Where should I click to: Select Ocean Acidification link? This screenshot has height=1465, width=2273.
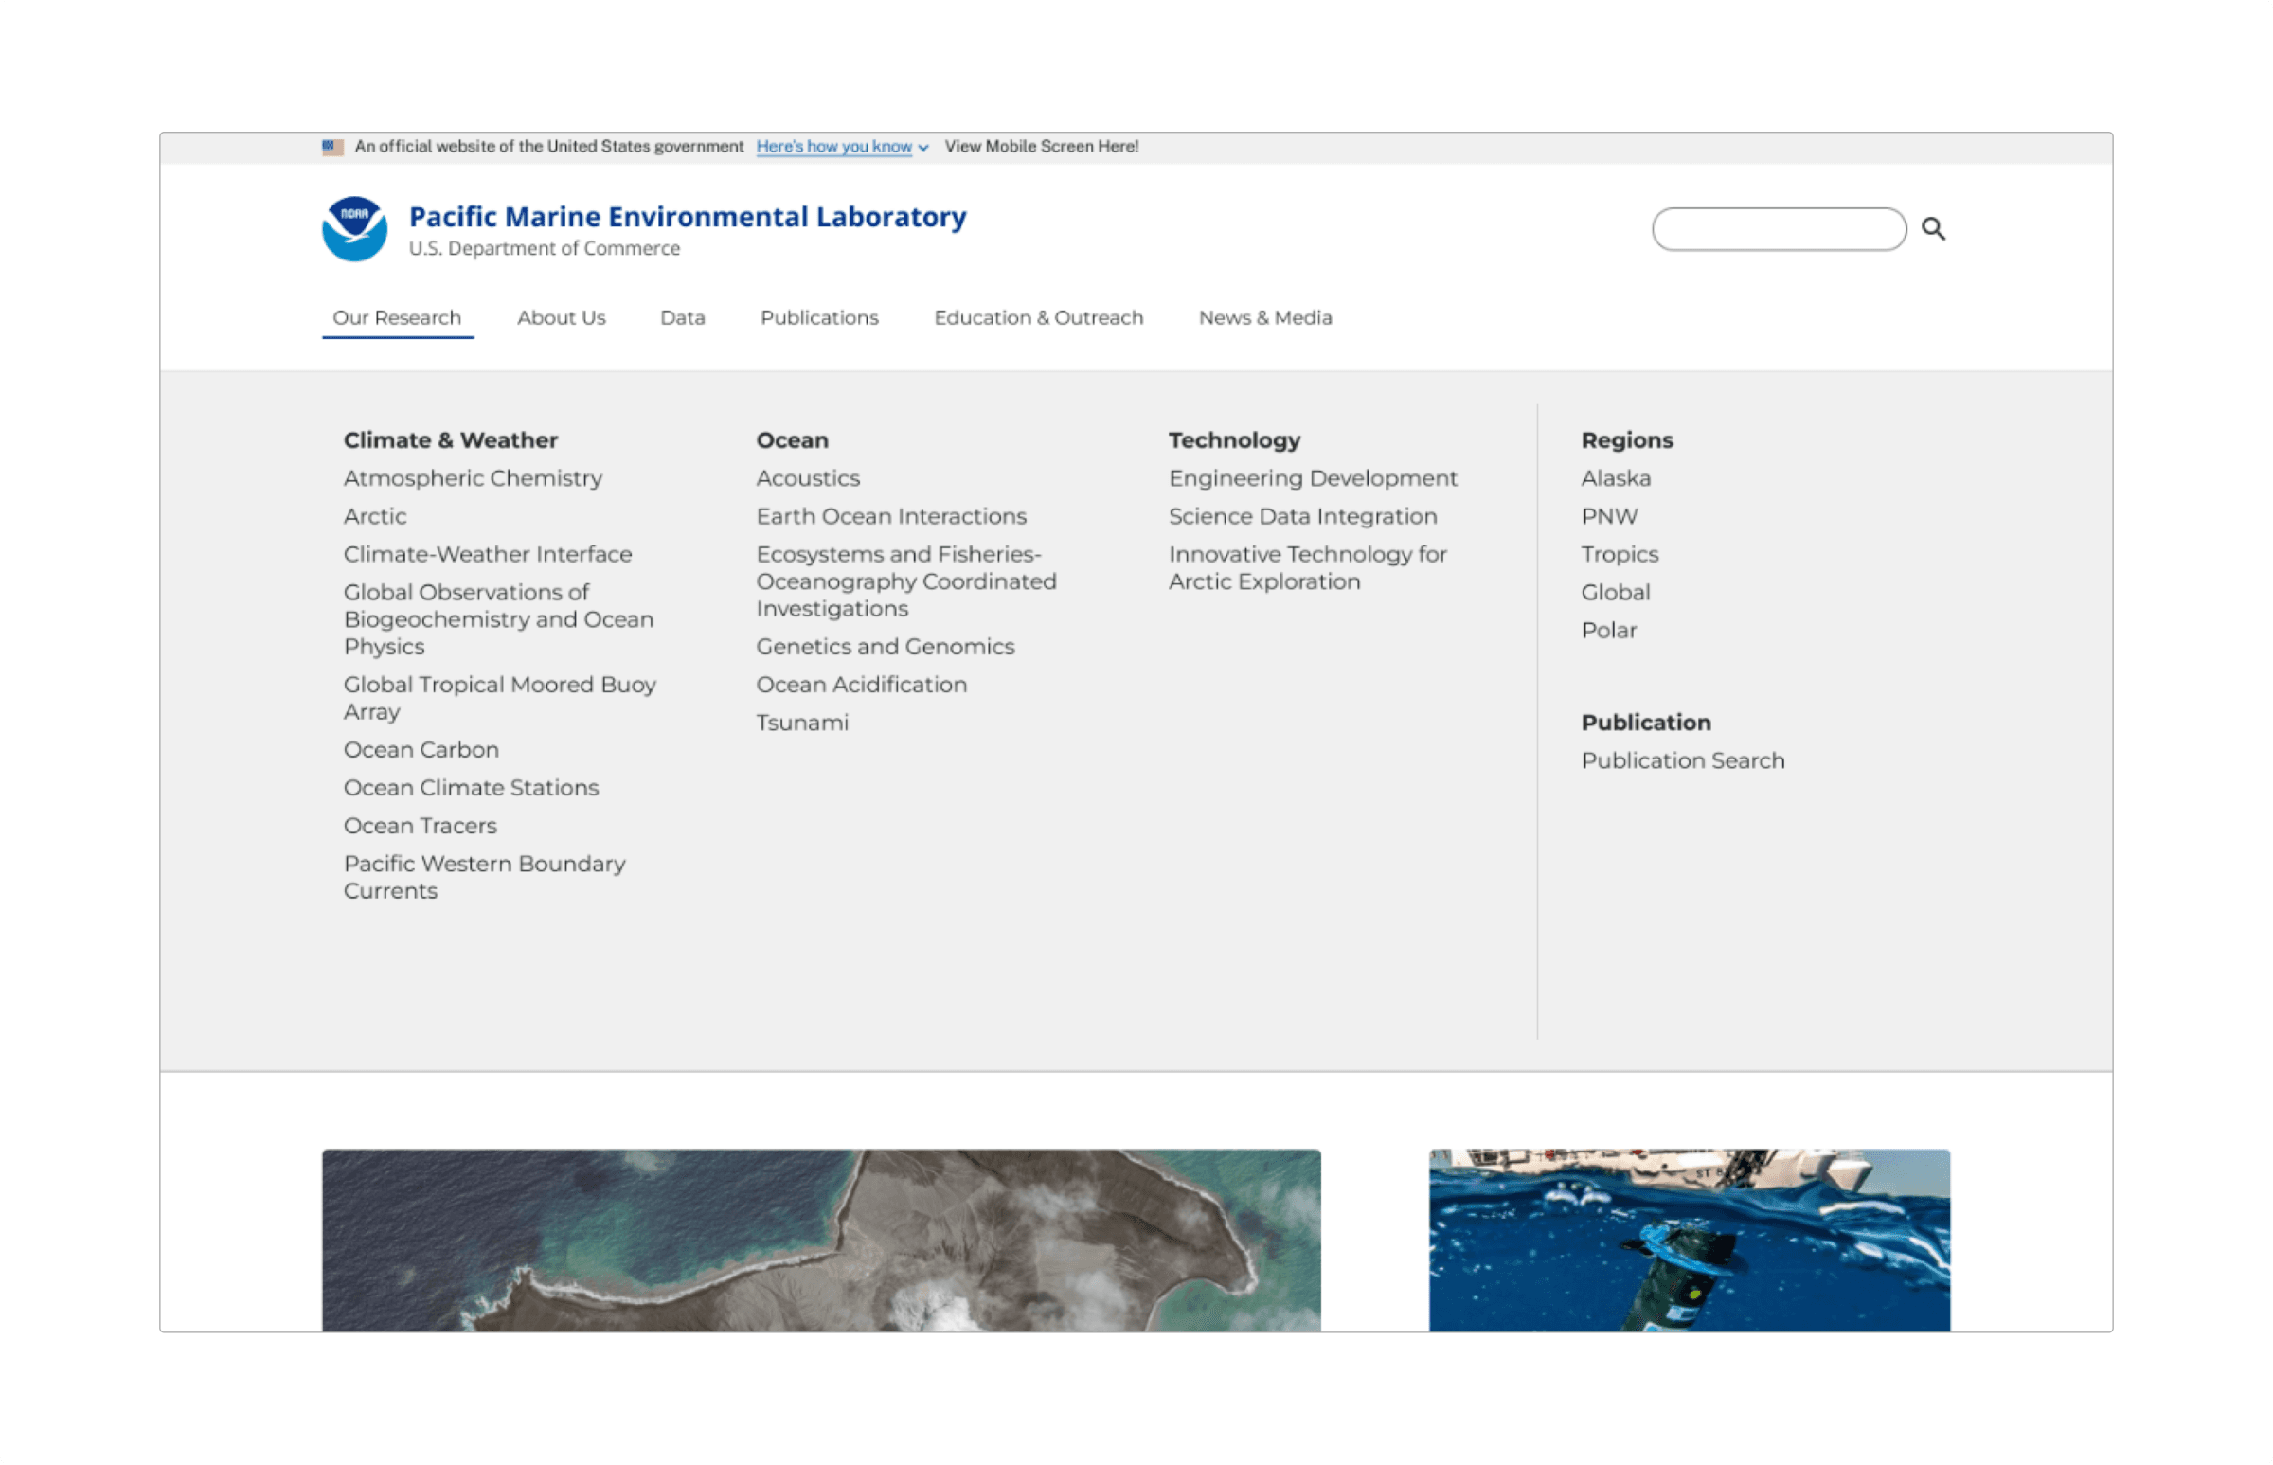(x=861, y=685)
